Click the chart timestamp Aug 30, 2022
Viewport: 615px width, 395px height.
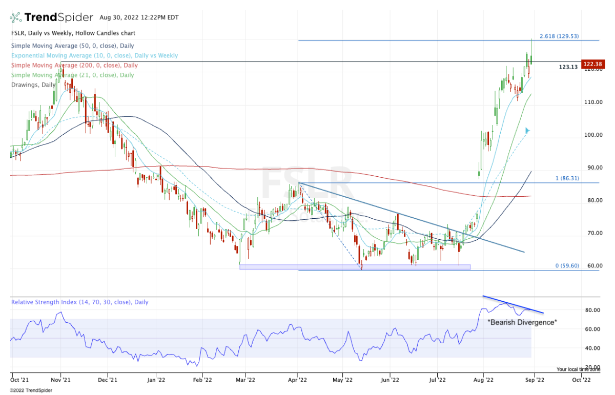point(139,18)
